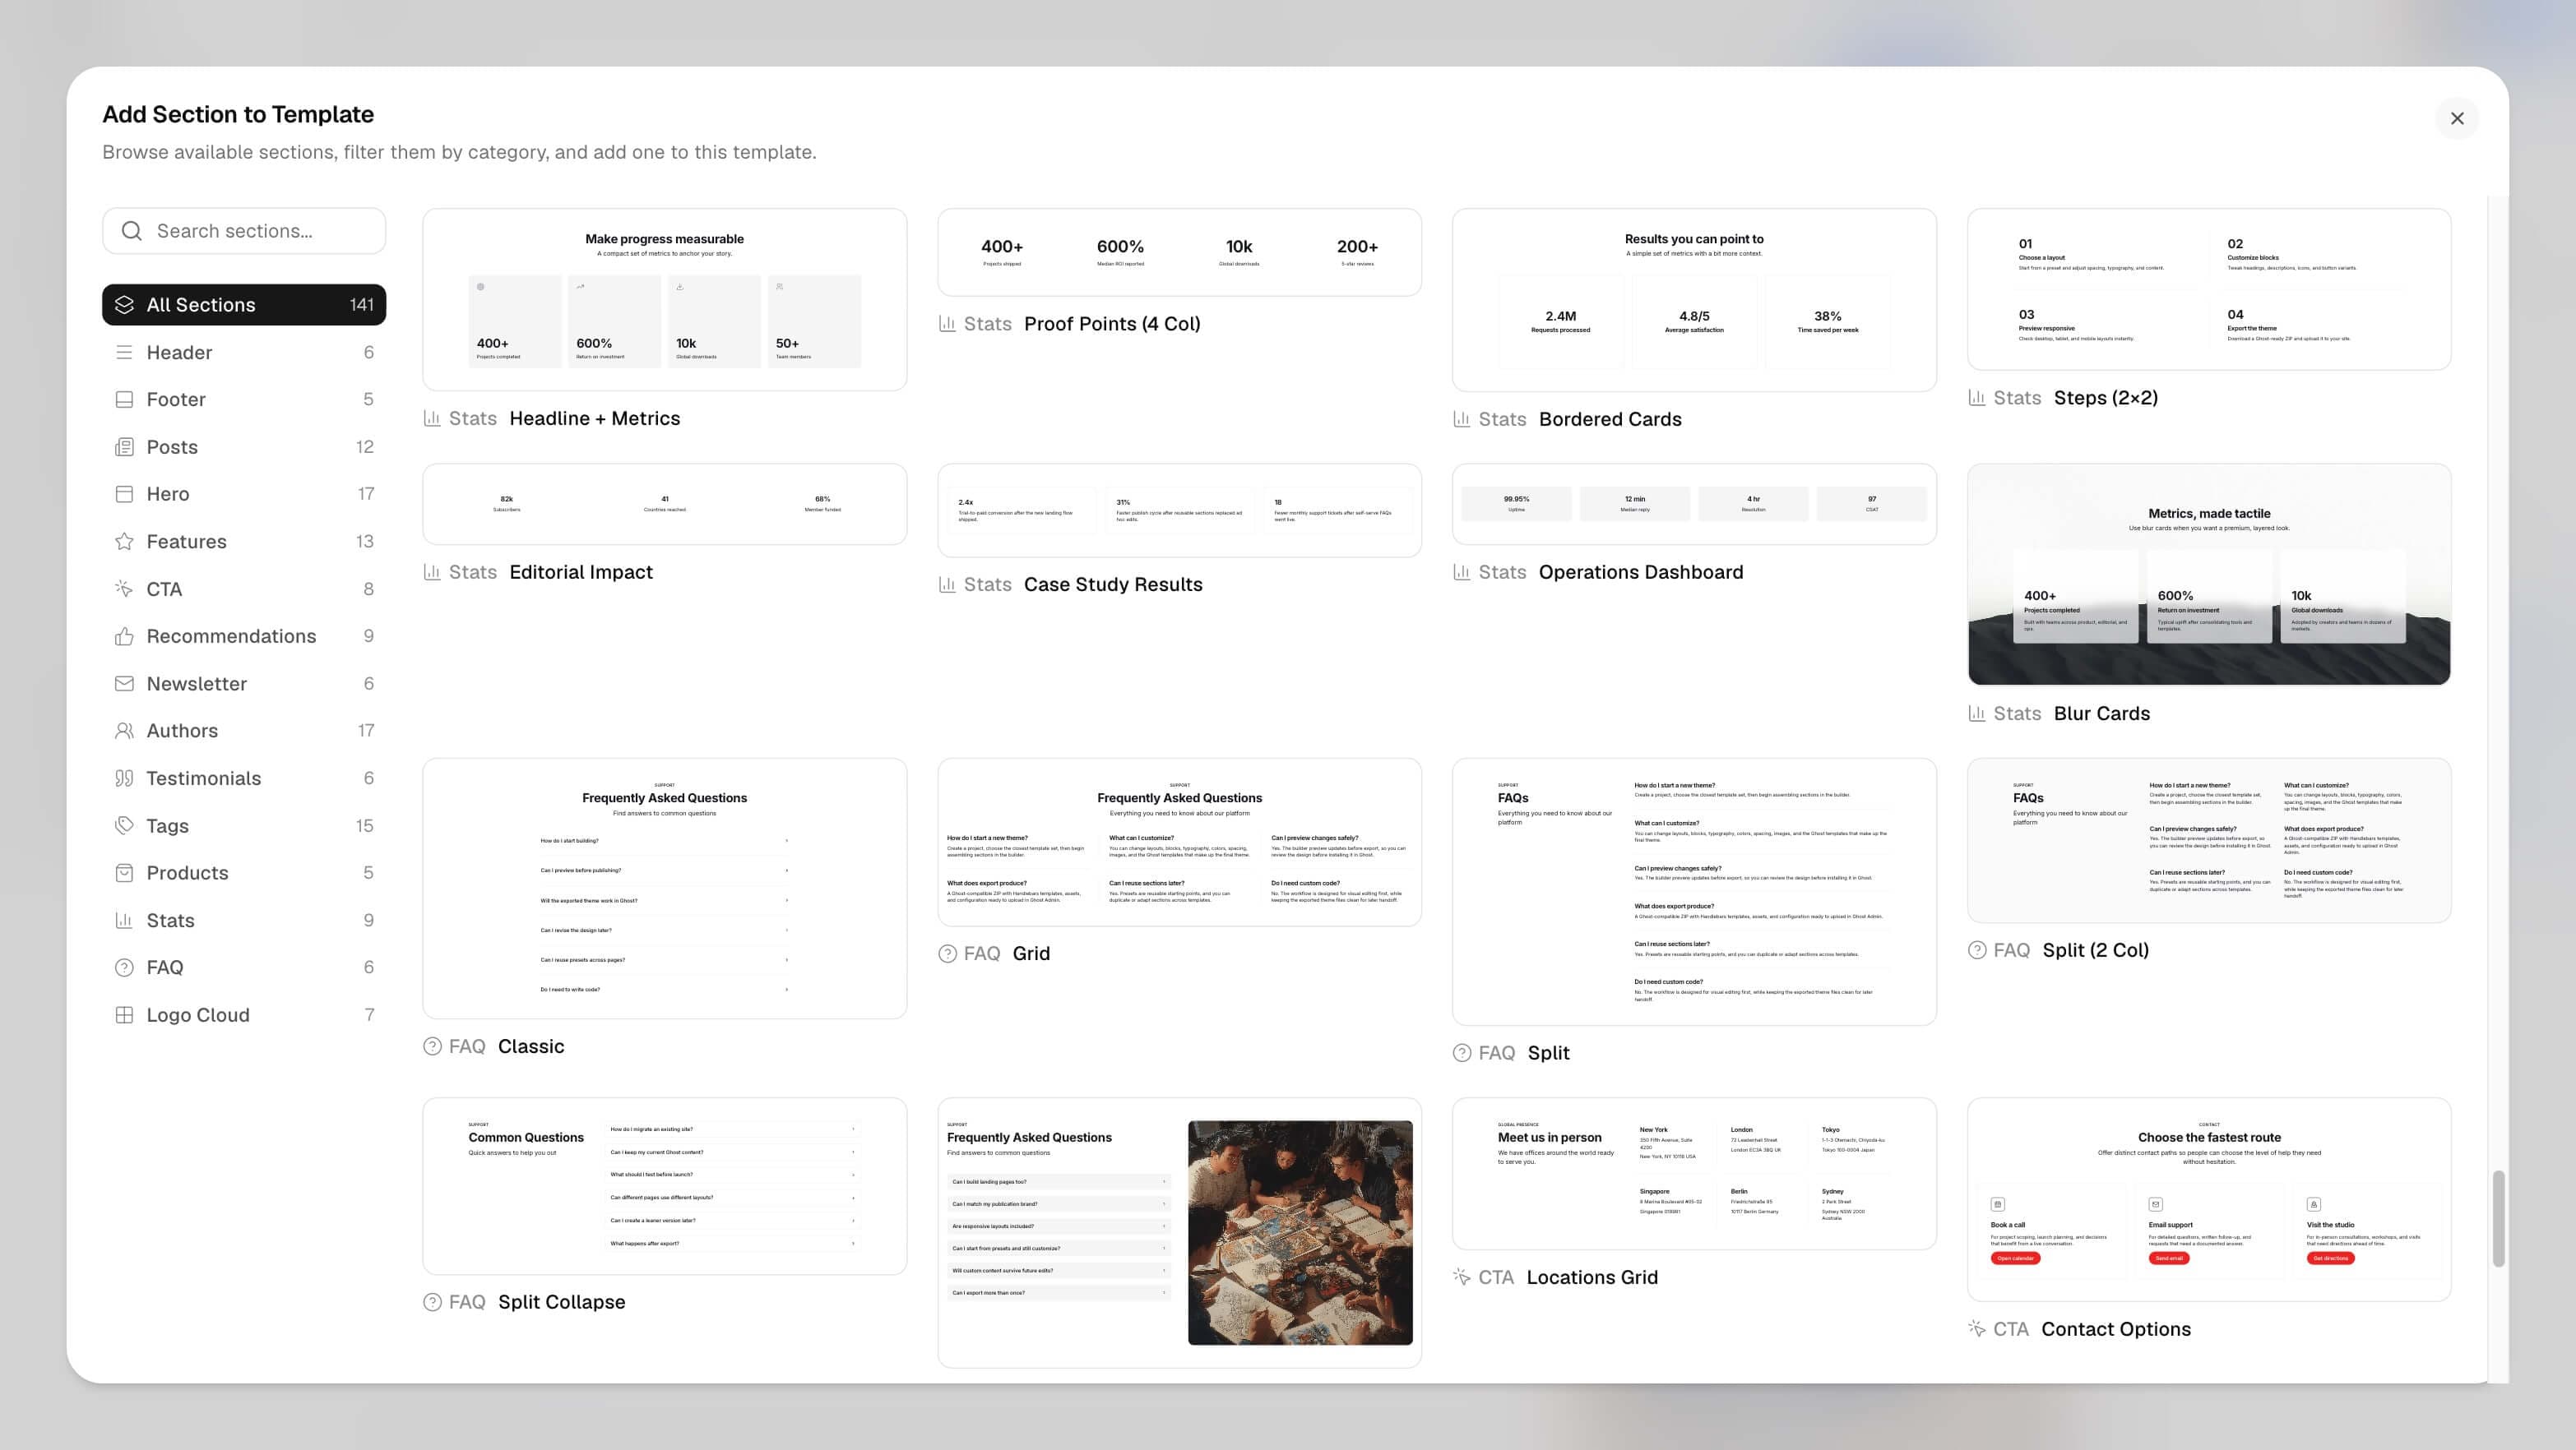Click chart icon beside Operations Dashboard
Viewport: 2576px width, 1450px height.
tap(1461, 571)
